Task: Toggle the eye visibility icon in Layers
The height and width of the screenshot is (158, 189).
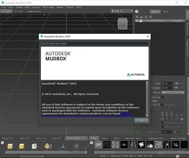Action: pos(137,21)
